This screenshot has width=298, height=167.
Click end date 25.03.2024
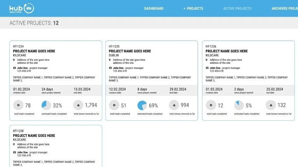(x=274, y=89)
